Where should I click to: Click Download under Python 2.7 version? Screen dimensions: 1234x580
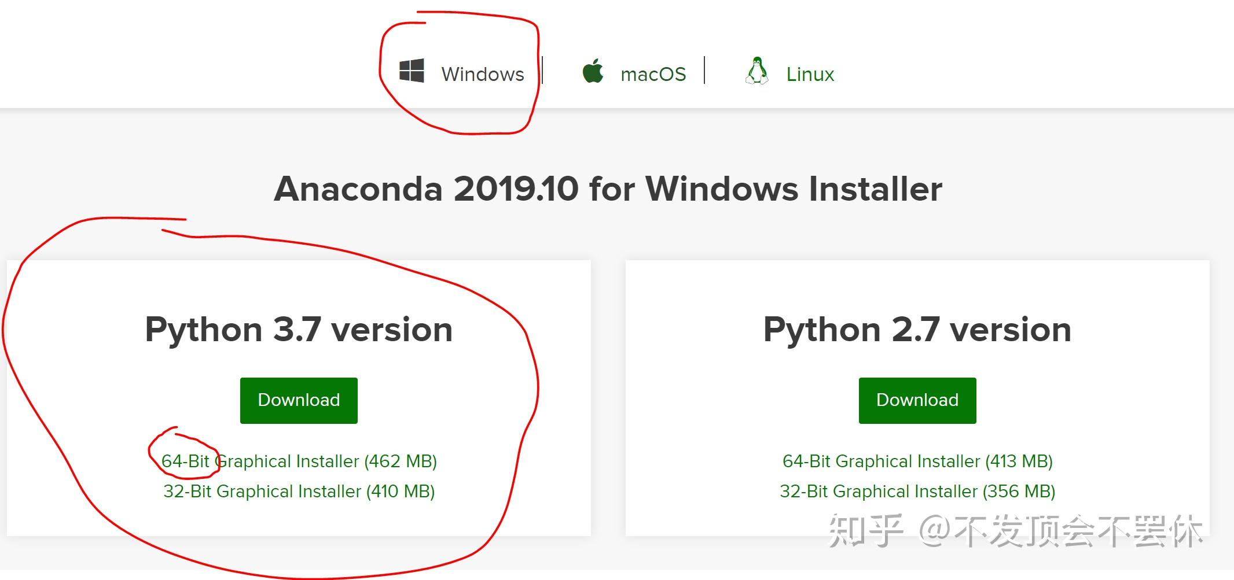coord(916,400)
